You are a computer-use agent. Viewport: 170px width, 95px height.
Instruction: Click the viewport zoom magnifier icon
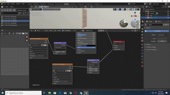138,22
